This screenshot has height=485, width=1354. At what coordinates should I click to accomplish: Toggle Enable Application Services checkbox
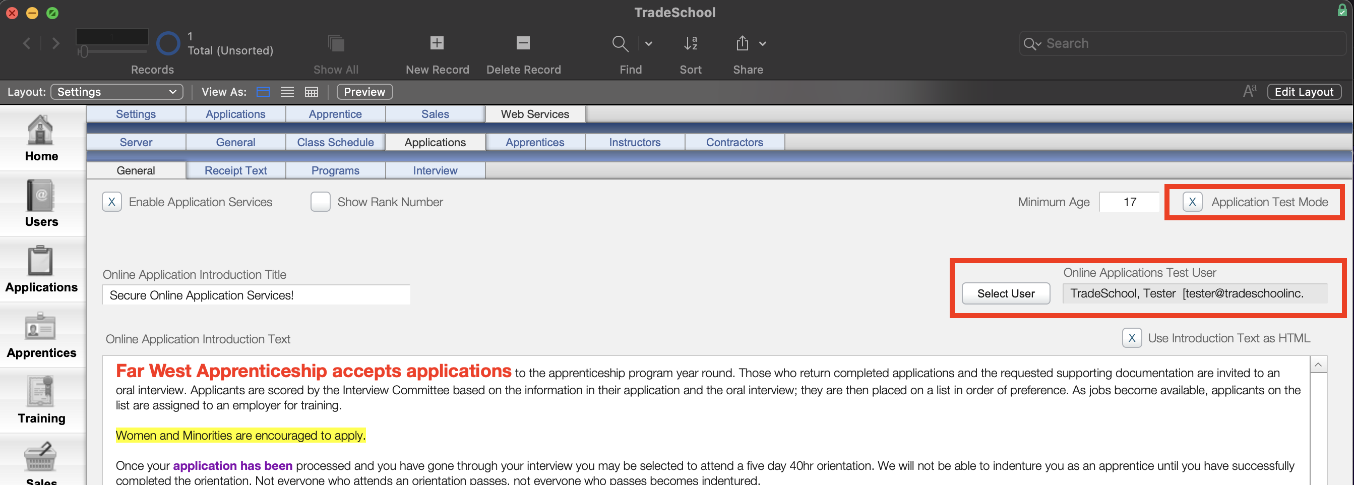[112, 202]
